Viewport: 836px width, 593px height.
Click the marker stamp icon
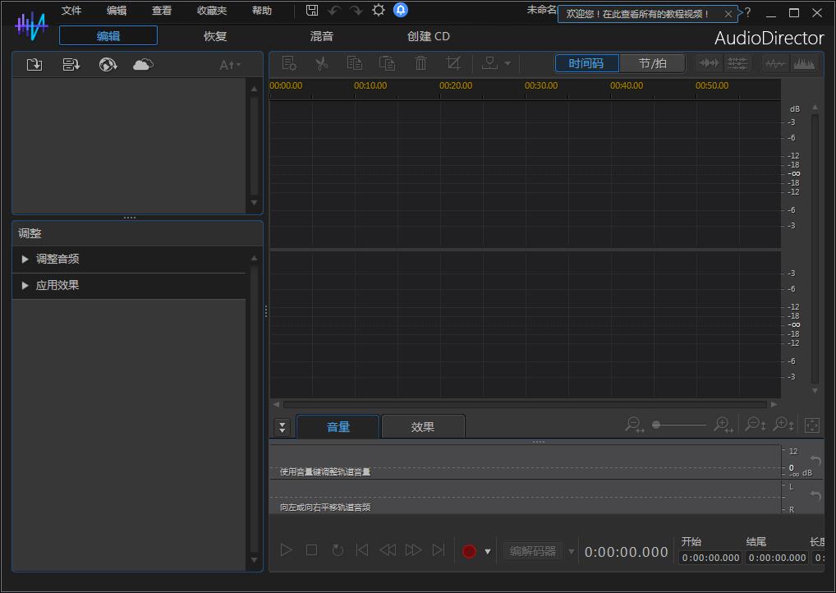pyautogui.click(x=489, y=63)
